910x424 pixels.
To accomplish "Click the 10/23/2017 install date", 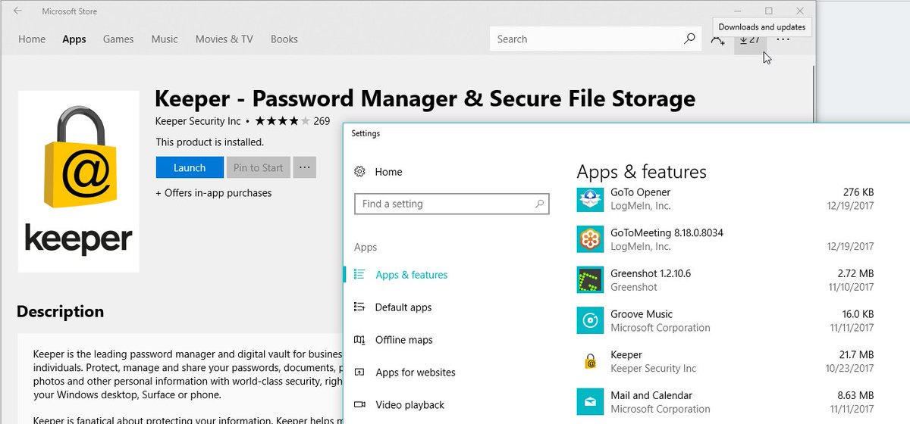I will point(850,369).
